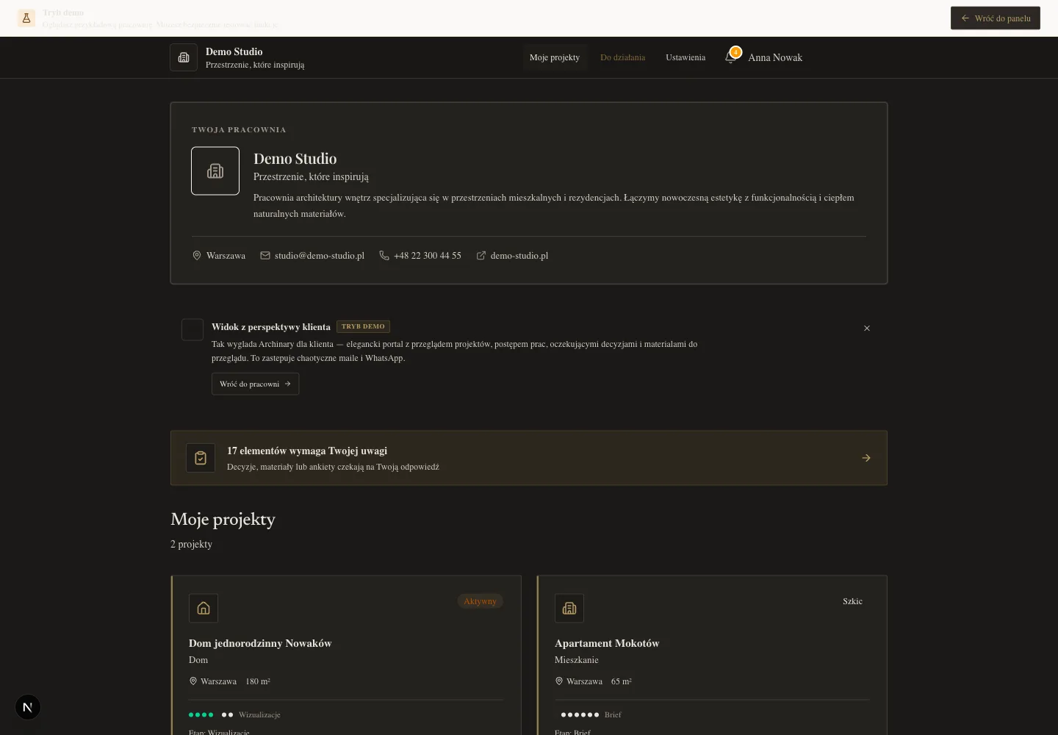This screenshot has width=1058, height=735.
Task: Click the '180 m²' area value
Action: point(258,681)
